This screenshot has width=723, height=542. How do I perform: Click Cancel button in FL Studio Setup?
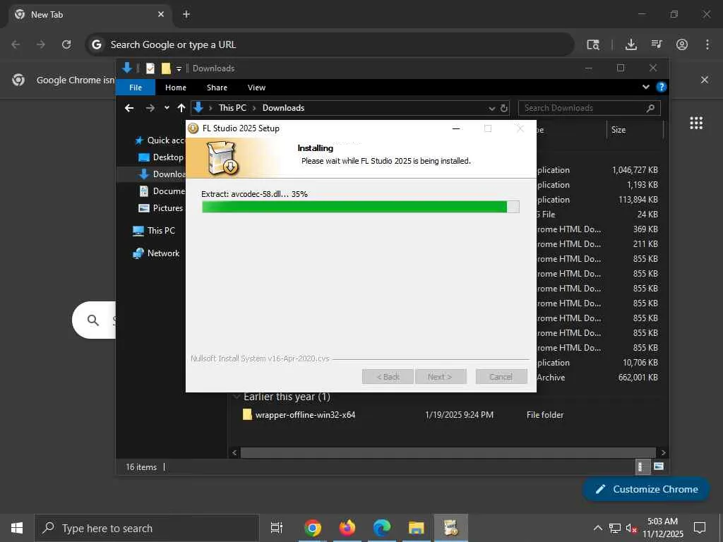[501, 377]
